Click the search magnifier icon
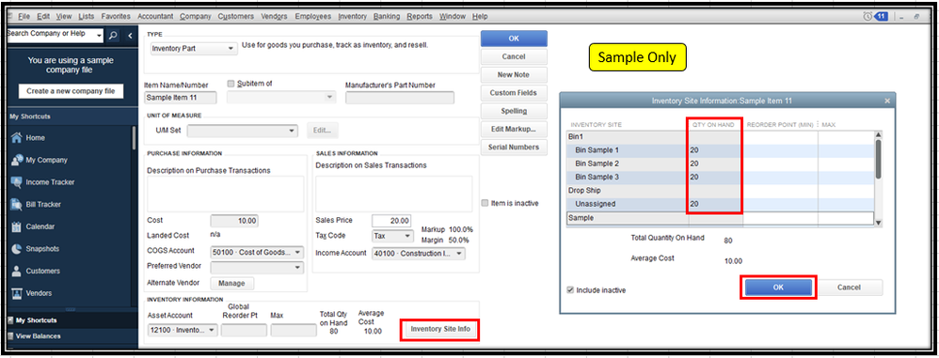 coord(113,36)
